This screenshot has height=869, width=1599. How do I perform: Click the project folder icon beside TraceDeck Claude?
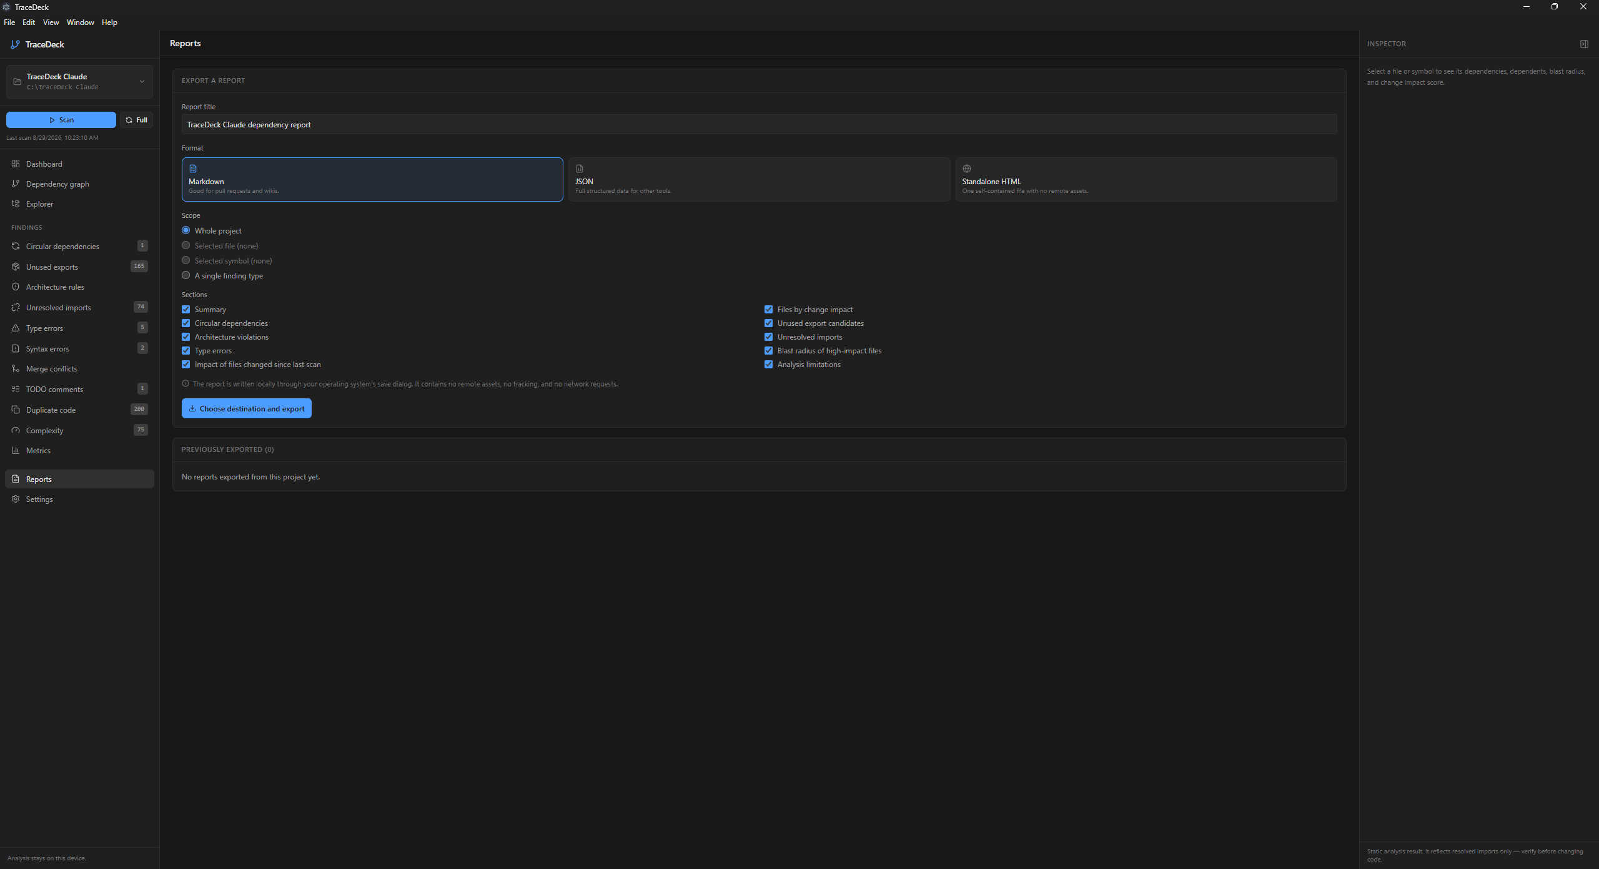click(x=17, y=81)
